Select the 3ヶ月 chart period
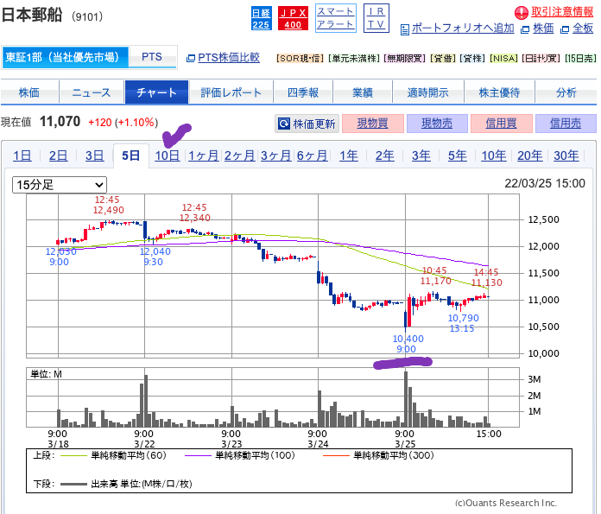601x514 pixels. pyautogui.click(x=276, y=155)
